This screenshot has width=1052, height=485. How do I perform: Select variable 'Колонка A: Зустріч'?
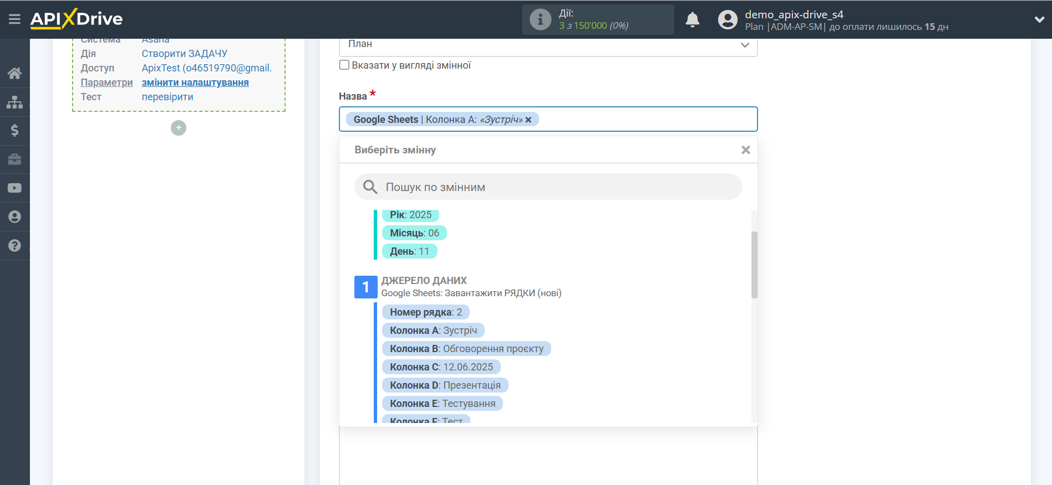click(433, 331)
